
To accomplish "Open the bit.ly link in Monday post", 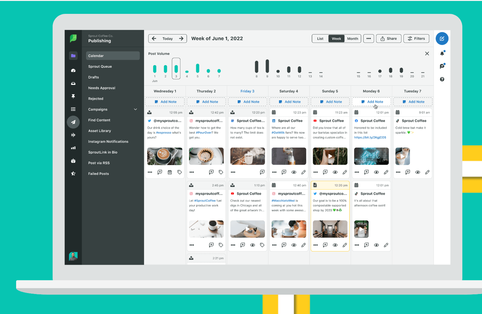I will click(370, 138).
